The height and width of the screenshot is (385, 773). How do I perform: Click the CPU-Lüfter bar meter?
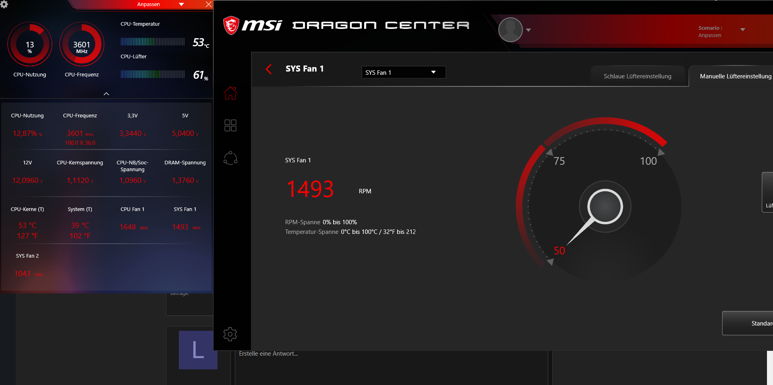(153, 74)
